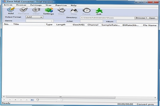Click the SampleRate column header

(110, 25)
